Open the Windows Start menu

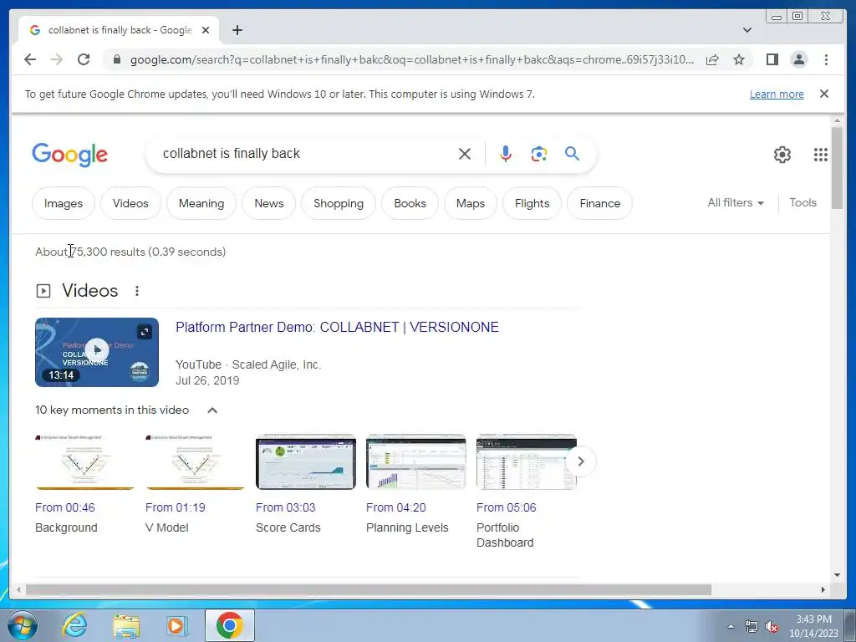click(x=23, y=625)
